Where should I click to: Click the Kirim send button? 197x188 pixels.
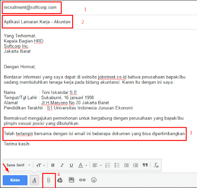[15, 180]
